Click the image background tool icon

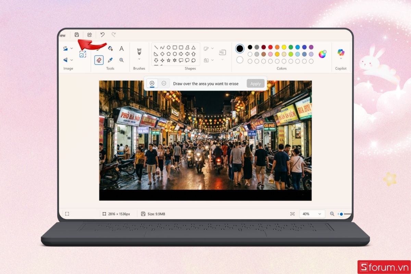(83, 54)
